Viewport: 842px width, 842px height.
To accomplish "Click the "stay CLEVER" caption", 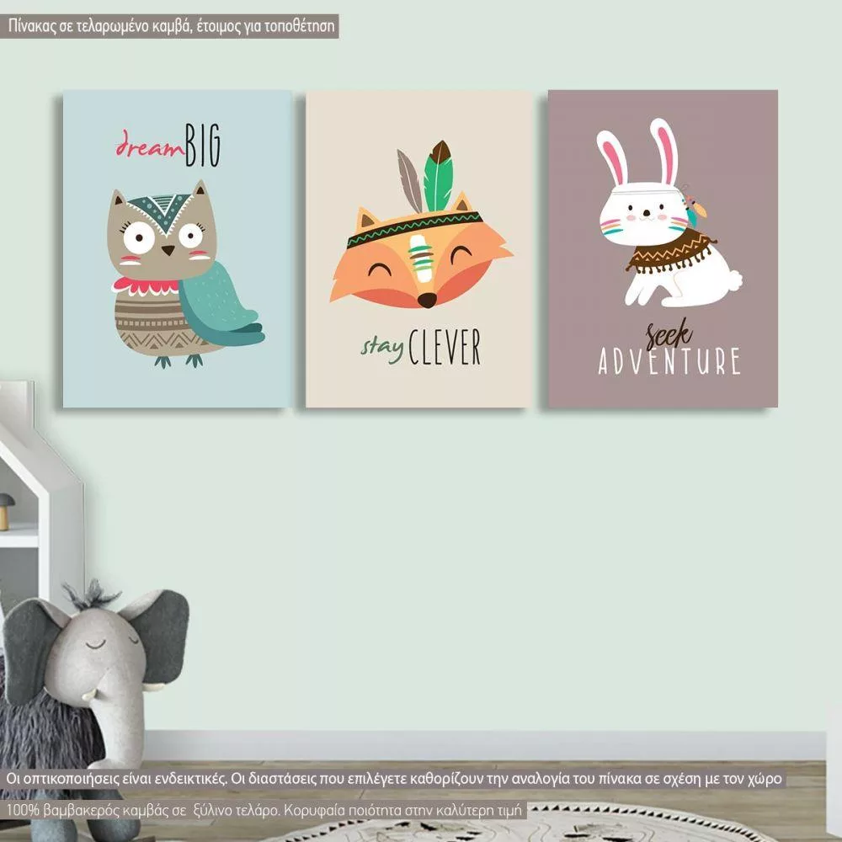I will tap(421, 346).
